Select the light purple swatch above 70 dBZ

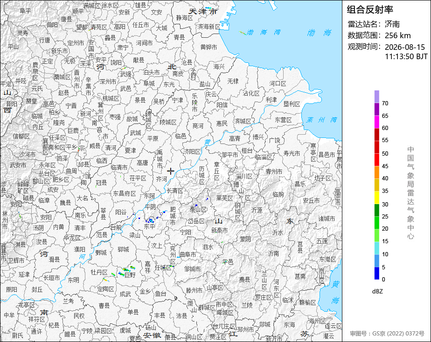point(376,96)
